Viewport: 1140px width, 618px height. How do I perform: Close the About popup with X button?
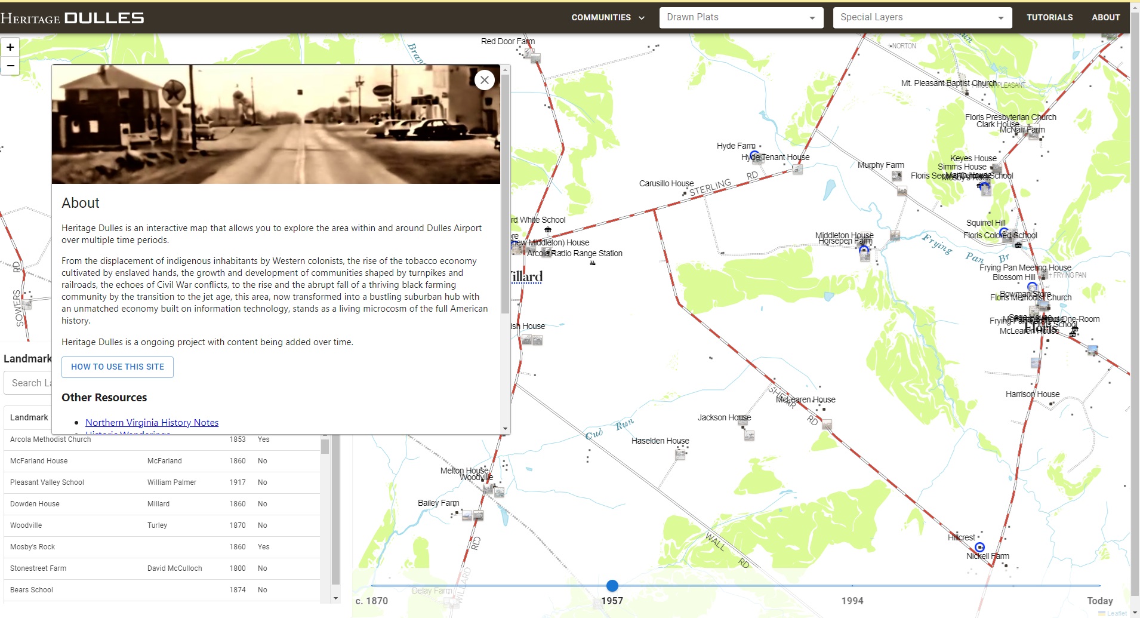[485, 80]
